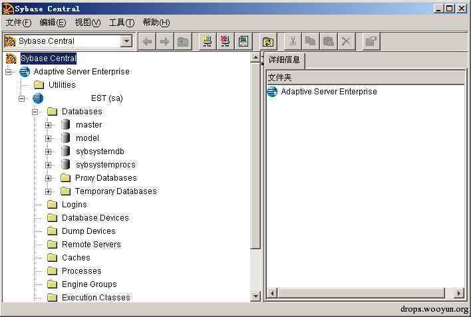This screenshot has width=471, height=317.
Task: Click the Refresh folder toolbar icon
Action: coord(267,41)
